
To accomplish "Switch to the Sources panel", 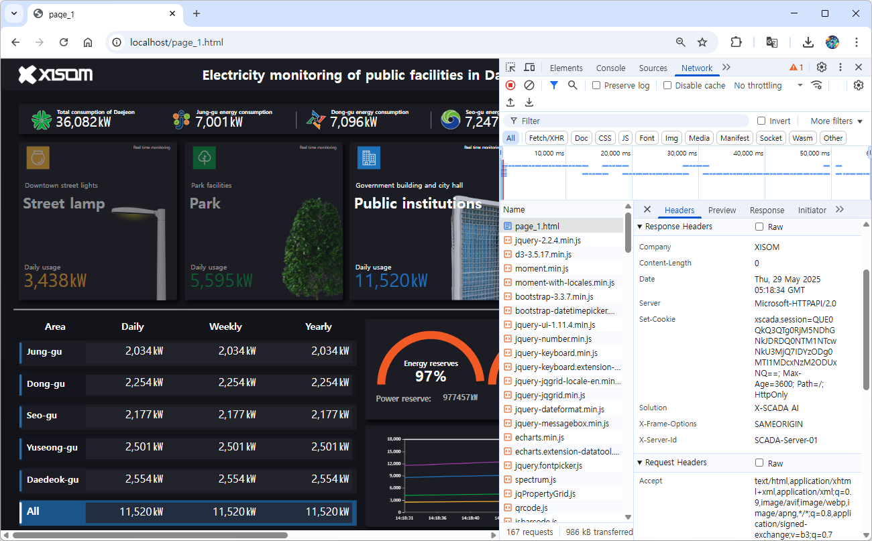I will [653, 68].
